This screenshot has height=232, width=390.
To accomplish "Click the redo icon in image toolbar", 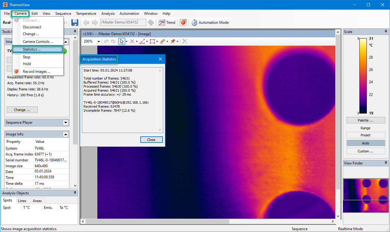I will point(113,41).
